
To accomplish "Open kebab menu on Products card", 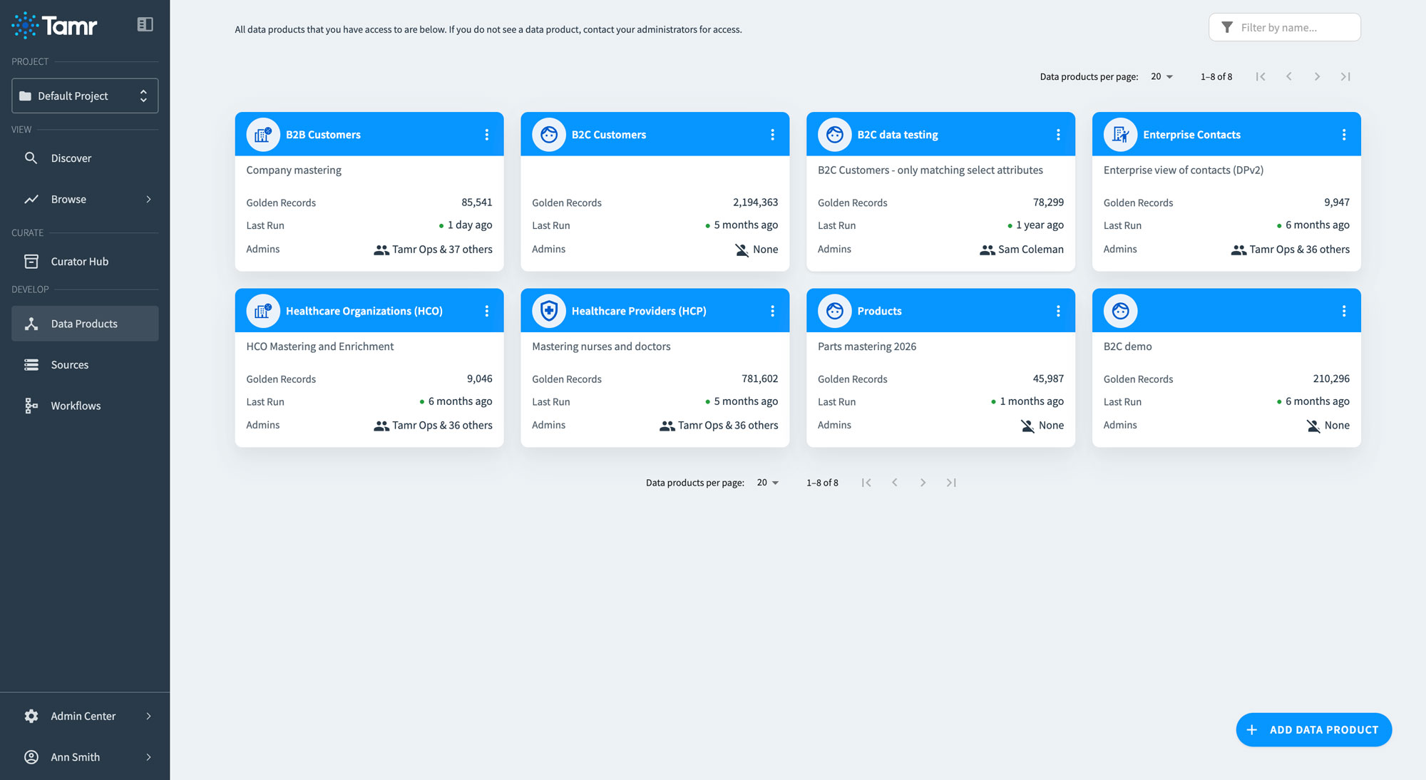I will pyautogui.click(x=1058, y=311).
